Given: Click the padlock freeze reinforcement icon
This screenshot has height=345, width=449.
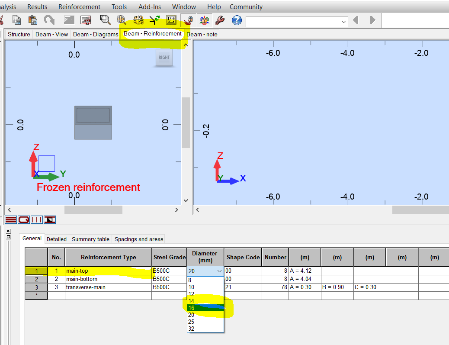Looking at the screenshot, I should coord(188,20).
